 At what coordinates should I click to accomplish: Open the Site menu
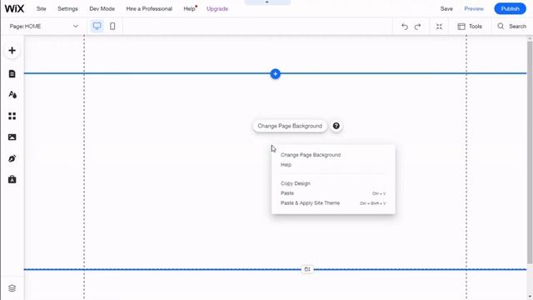(41, 9)
